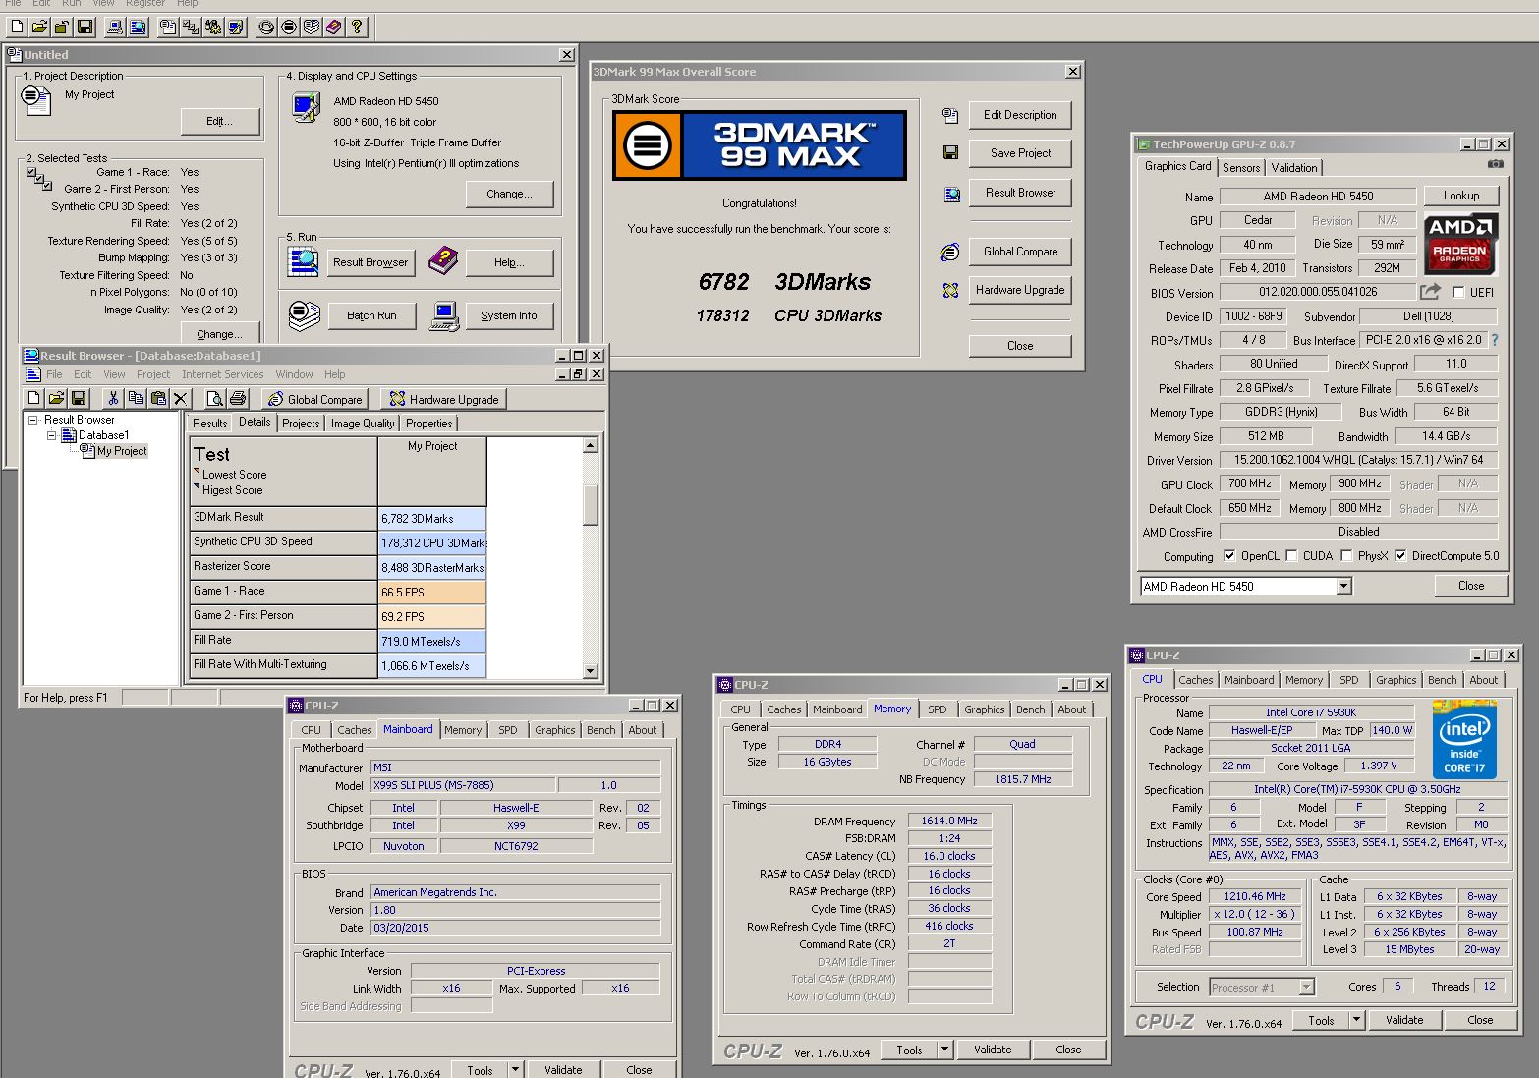Open Tools dropdown arrow in CPU-Z Memory window

pyautogui.click(x=945, y=1050)
